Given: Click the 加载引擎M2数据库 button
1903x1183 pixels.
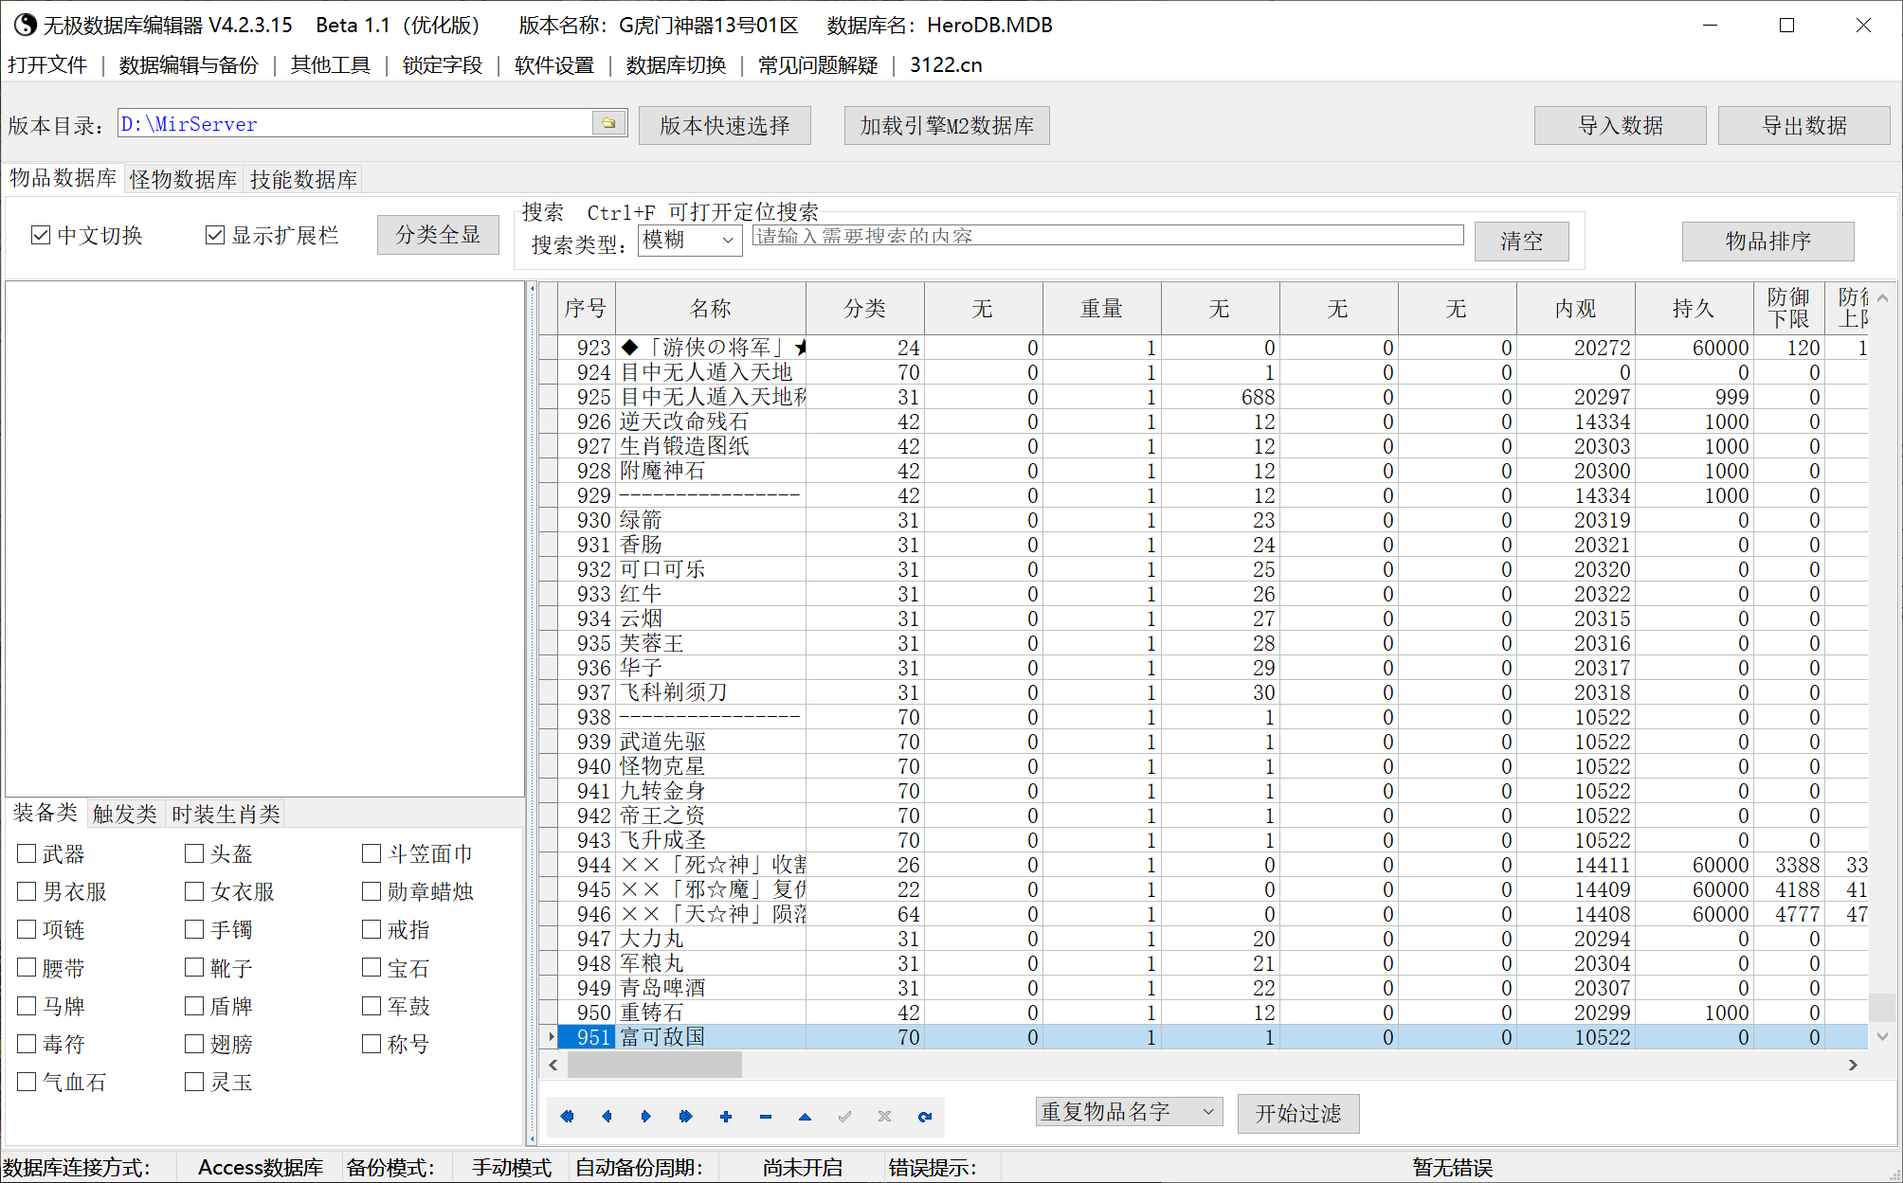Looking at the screenshot, I should point(947,126).
